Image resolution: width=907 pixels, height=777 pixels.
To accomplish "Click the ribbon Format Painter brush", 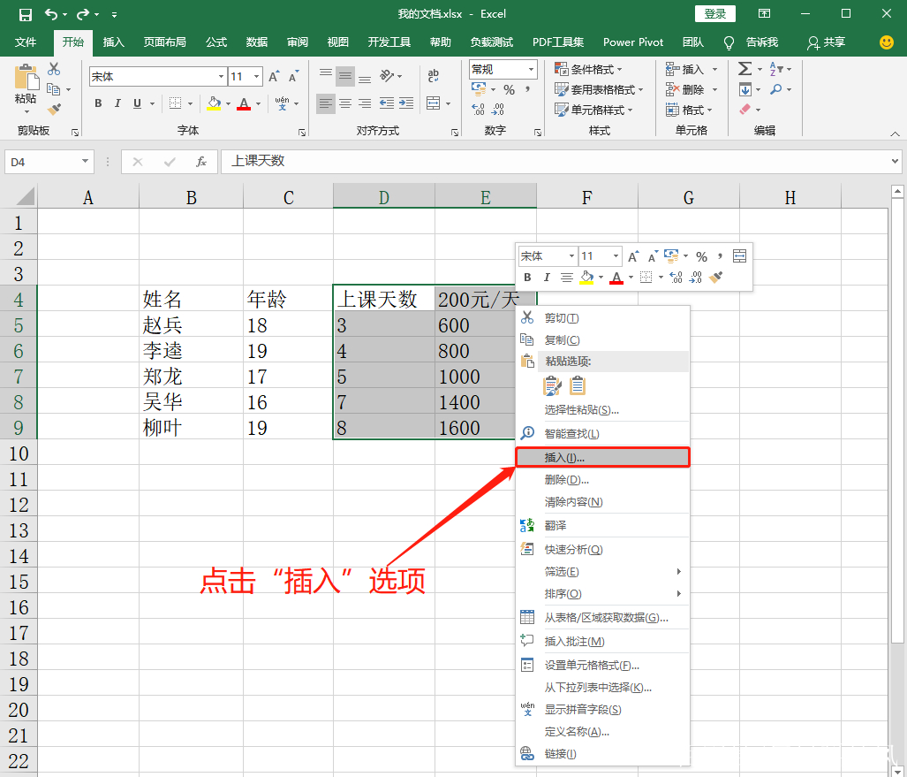I will (55, 109).
